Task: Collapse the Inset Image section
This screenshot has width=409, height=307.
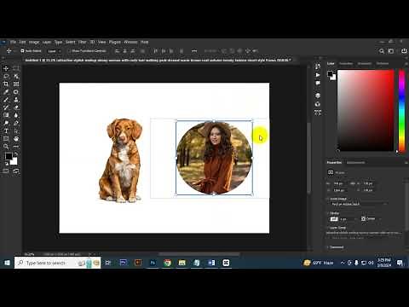Action: click(328, 199)
